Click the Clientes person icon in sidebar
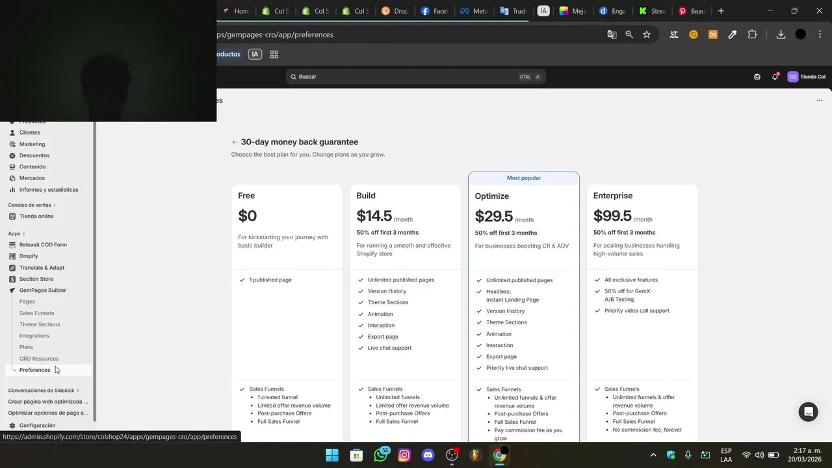The width and height of the screenshot is (832, 468). point(12,133)
